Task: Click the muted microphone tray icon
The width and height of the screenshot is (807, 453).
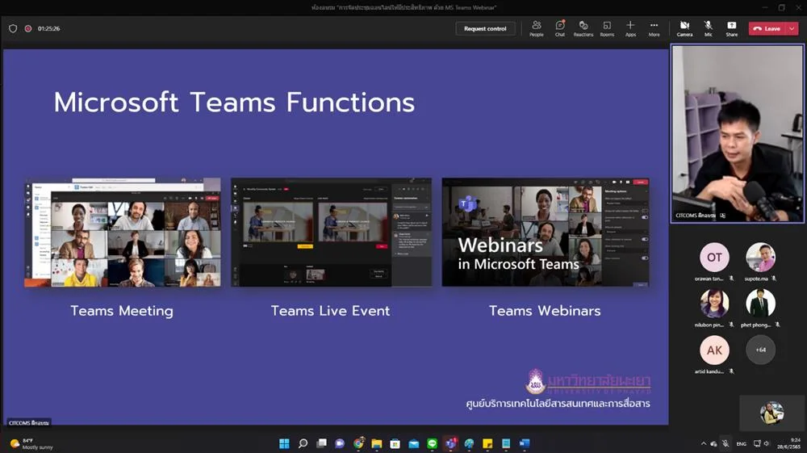Action: [x=725, y=444]
